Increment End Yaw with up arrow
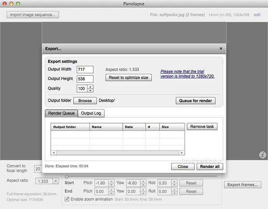The image size is (268, 209). pos(143,190)
